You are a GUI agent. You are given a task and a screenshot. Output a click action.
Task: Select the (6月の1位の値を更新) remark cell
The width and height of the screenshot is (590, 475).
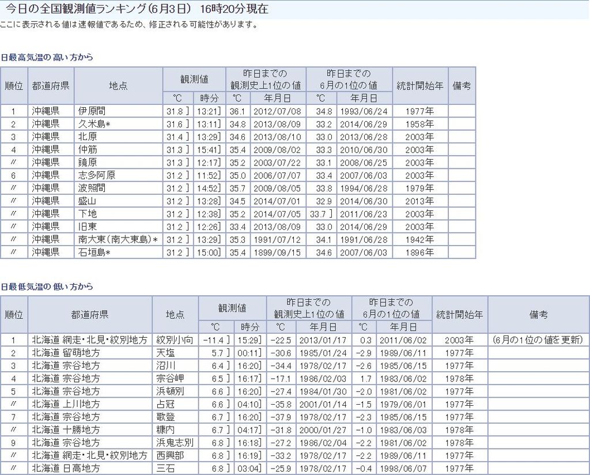tap(538, 340)
